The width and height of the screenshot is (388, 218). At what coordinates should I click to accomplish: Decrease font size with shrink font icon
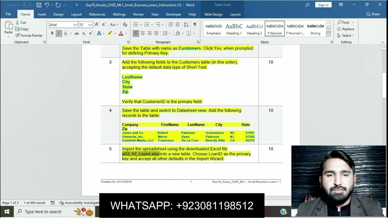point(104,25)
